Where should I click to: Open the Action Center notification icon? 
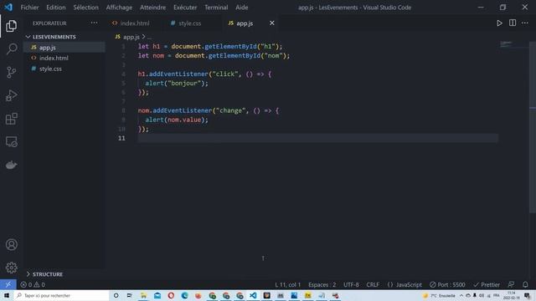pos(527,295)
